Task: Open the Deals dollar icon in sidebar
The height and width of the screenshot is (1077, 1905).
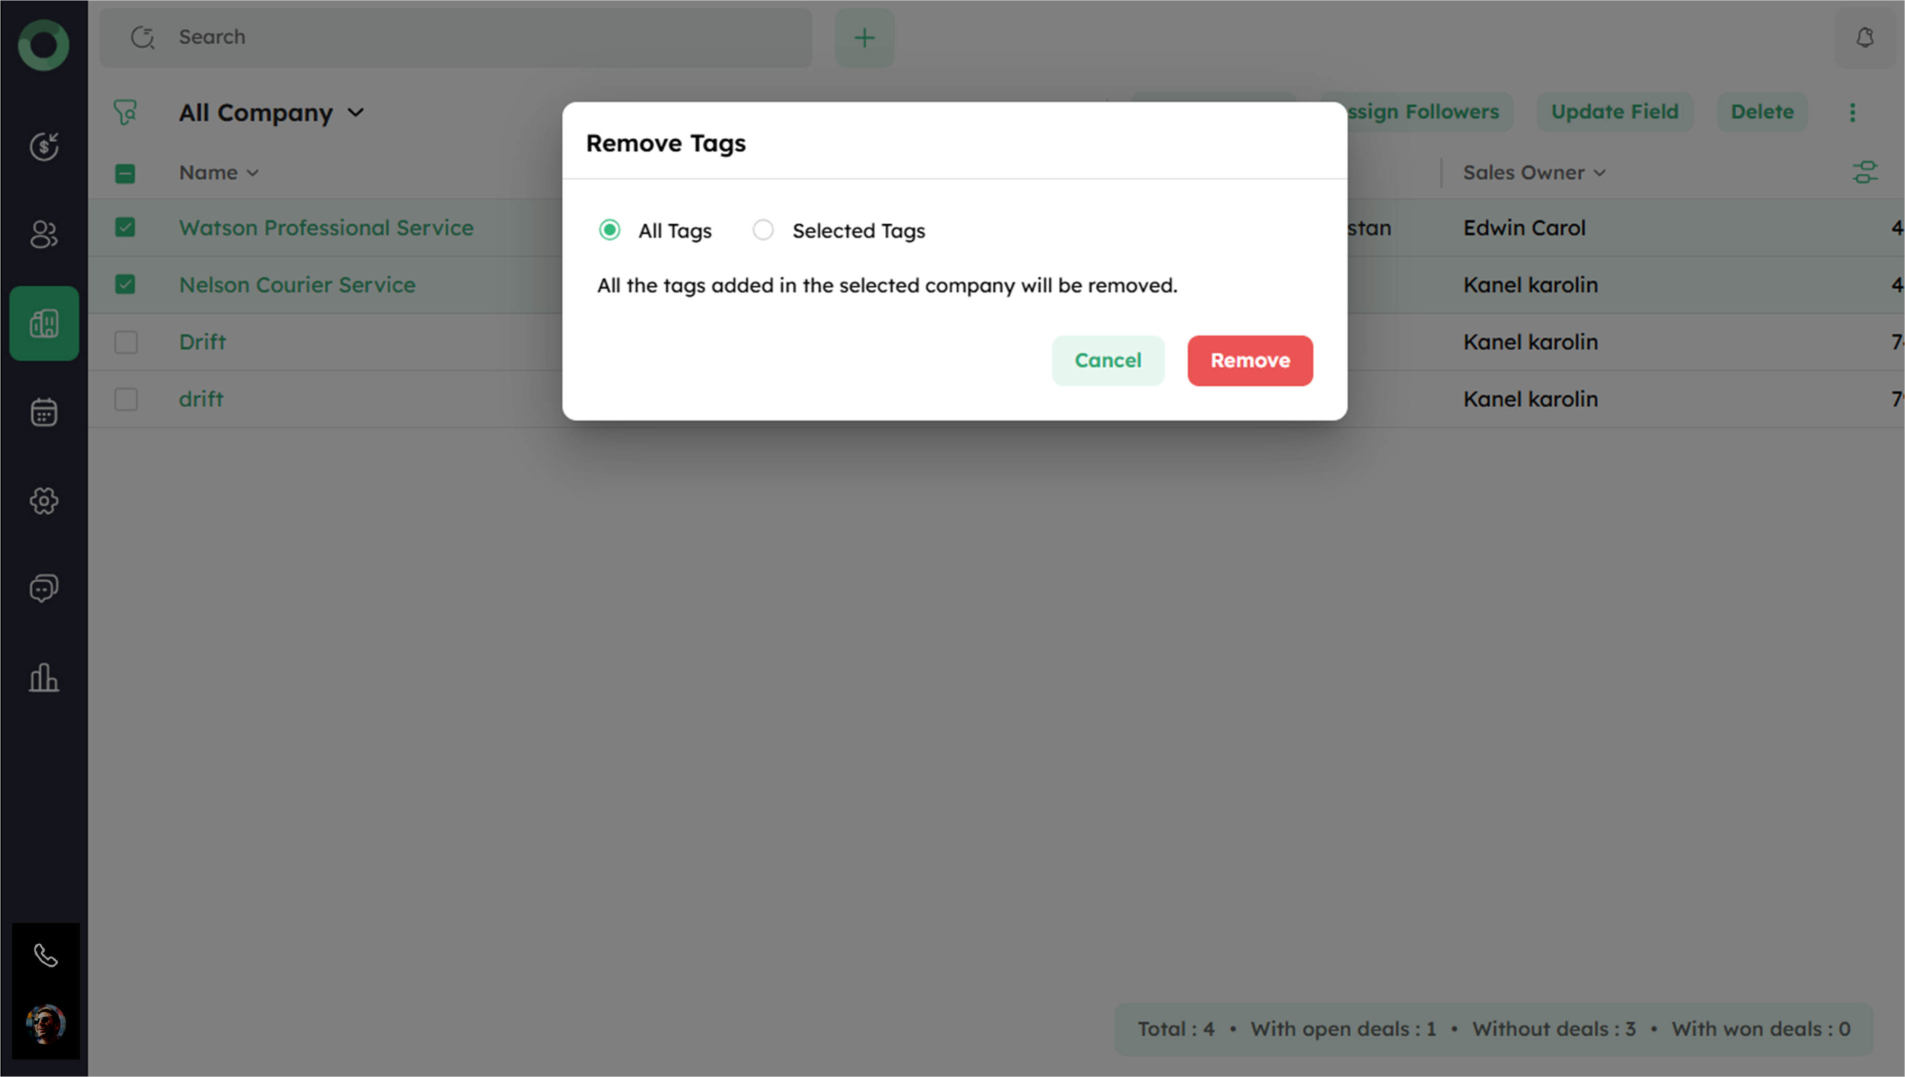Action: tap(43, 147)
